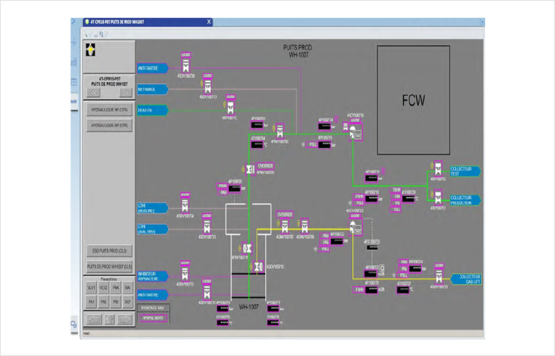Click the valve on the top ANTI-TARTRE line

pyautogui.click(x=186, y=66)
